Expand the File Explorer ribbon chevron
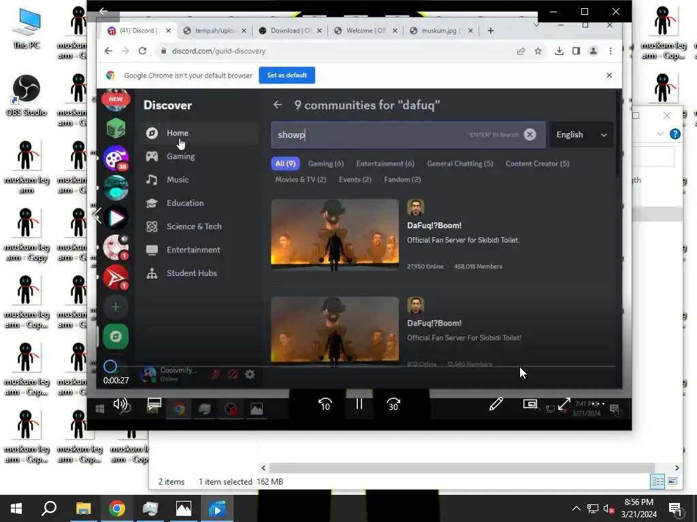This screenshot has width=697, height=522. tap(660, 134)
